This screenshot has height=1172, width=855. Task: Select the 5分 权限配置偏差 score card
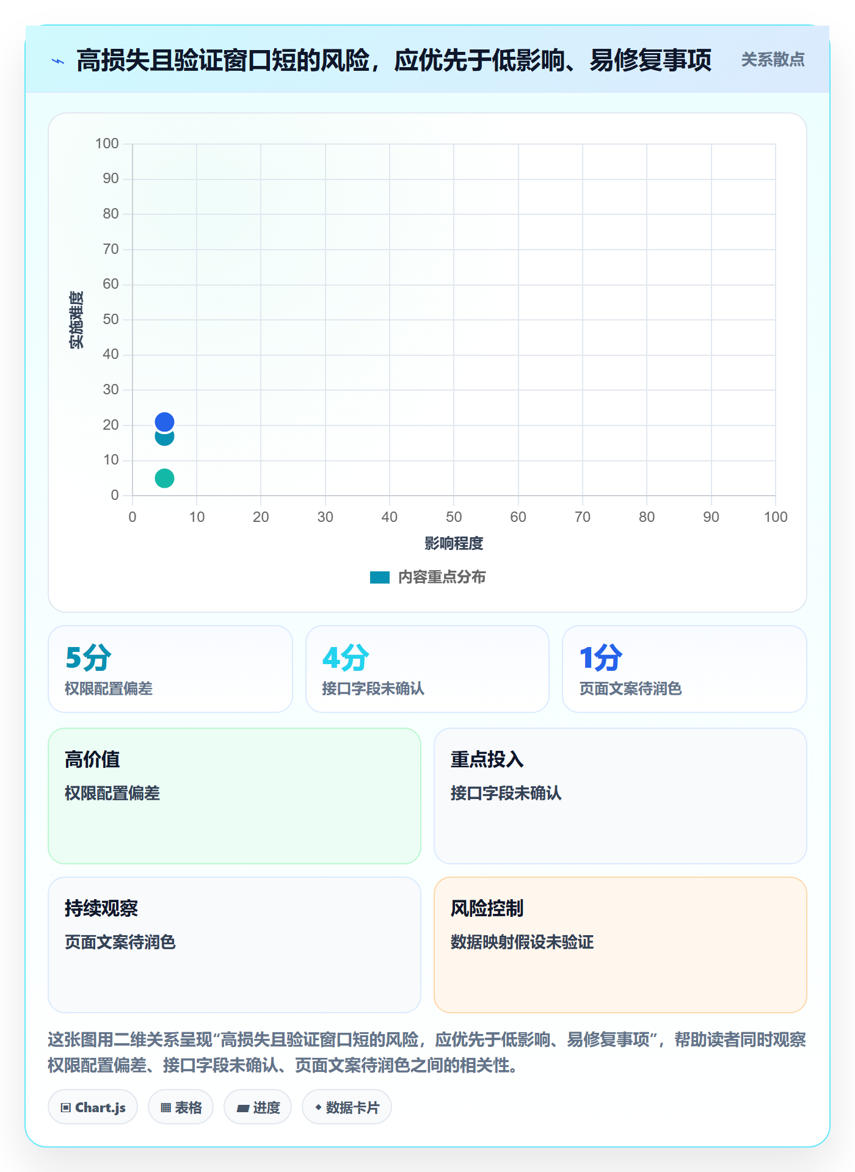[170, 669]
